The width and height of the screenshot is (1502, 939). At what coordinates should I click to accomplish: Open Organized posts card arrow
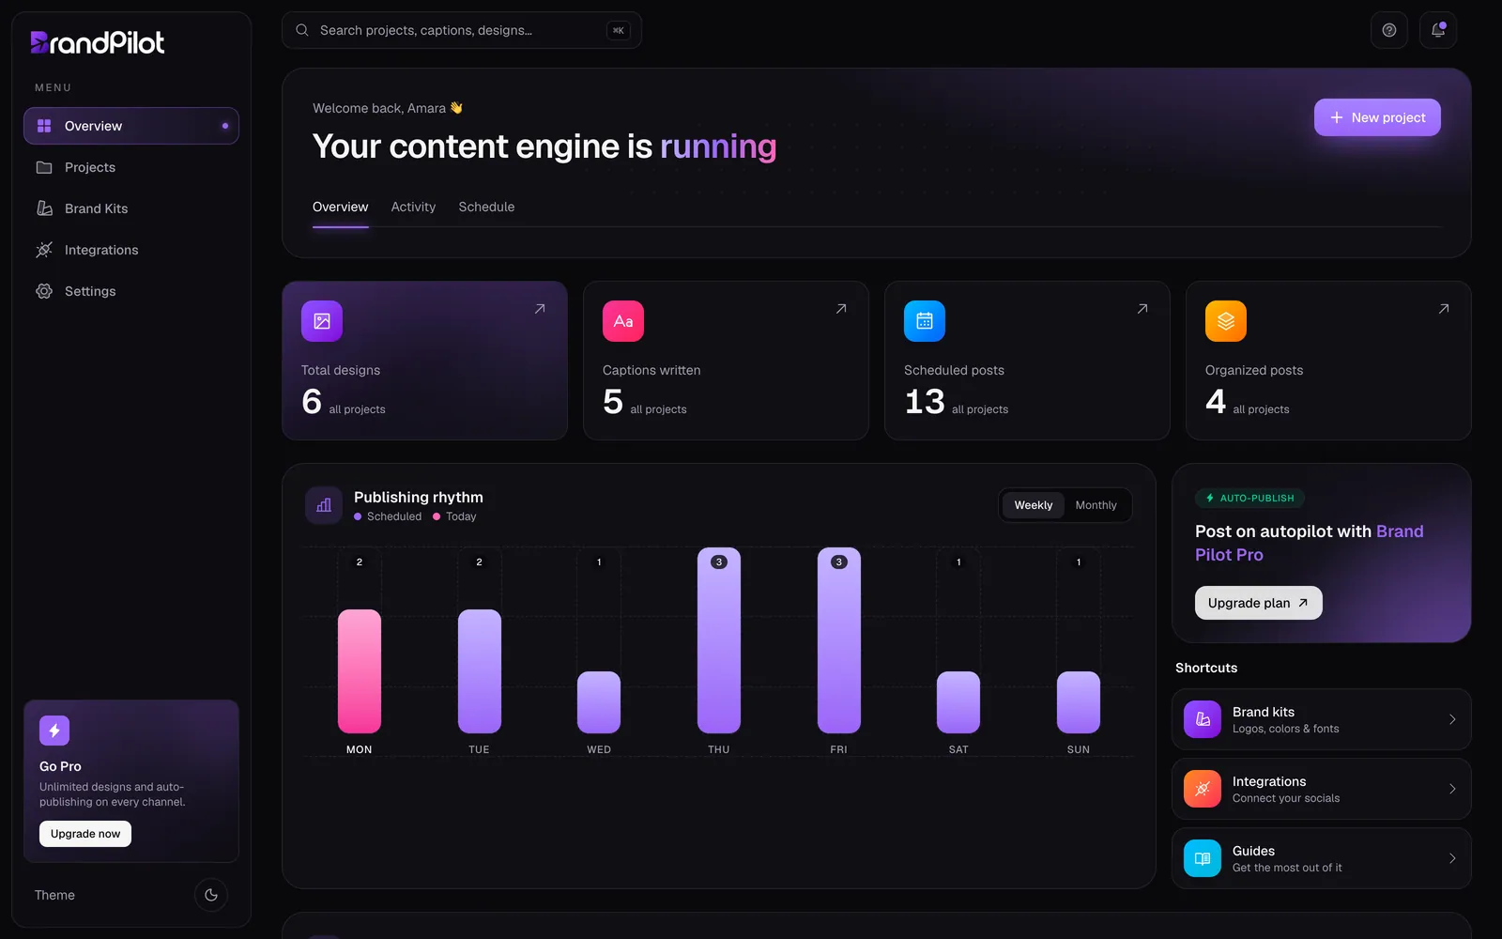coord(1444,309)
